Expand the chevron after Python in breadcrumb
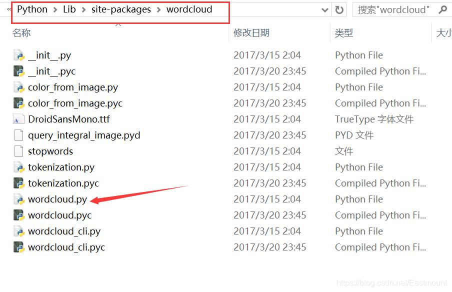Viewport: 452px width, 292px height. coord(55,10)
